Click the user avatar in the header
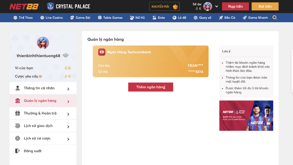The height and width of the screenshot is (165, 293). point(208,7)
